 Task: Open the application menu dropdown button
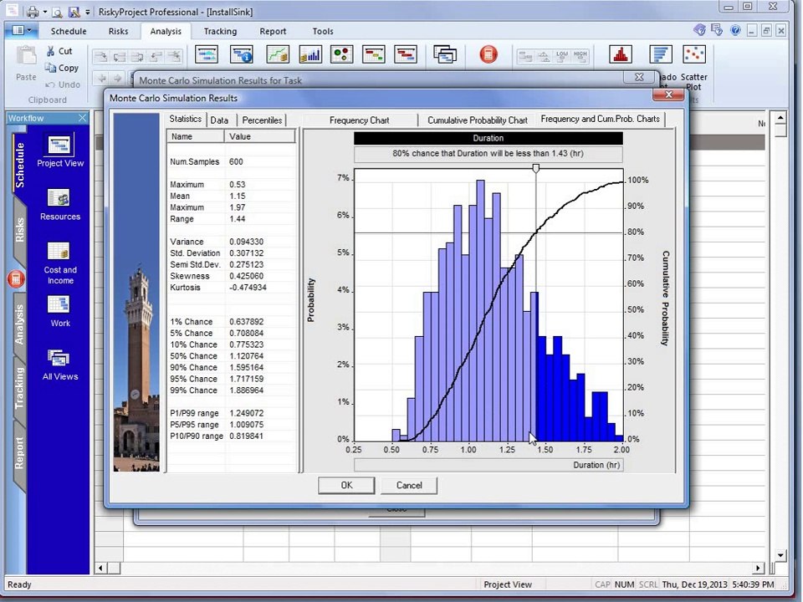click(x=21, y=30)
